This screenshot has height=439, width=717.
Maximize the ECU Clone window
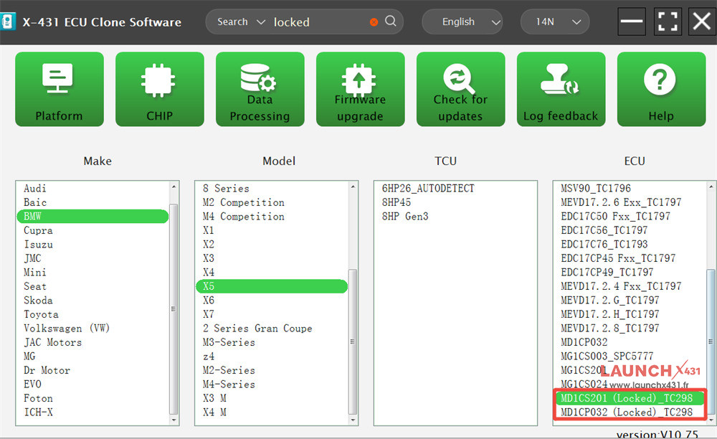pos(668,22)
